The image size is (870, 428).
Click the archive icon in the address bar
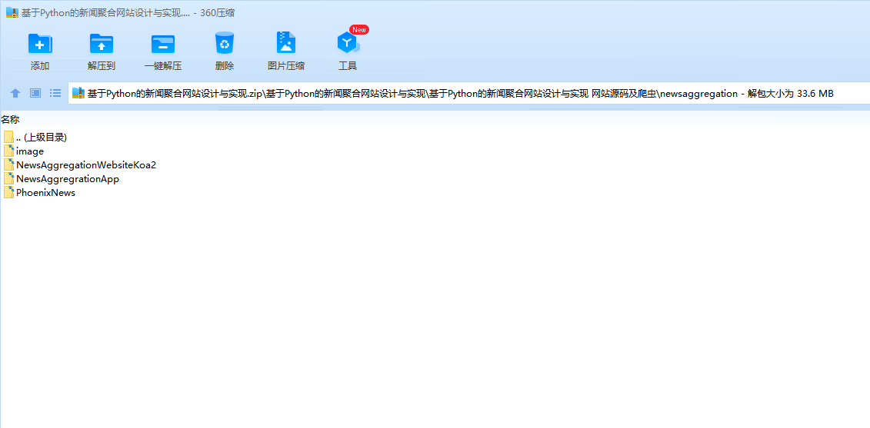[78, 93]
